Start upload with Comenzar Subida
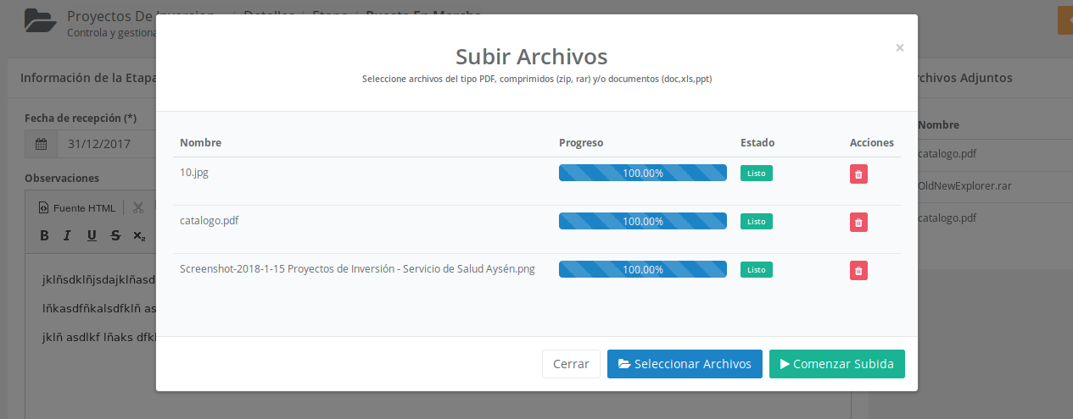This screenshot has width=1073, height=419. coord(836,364)
